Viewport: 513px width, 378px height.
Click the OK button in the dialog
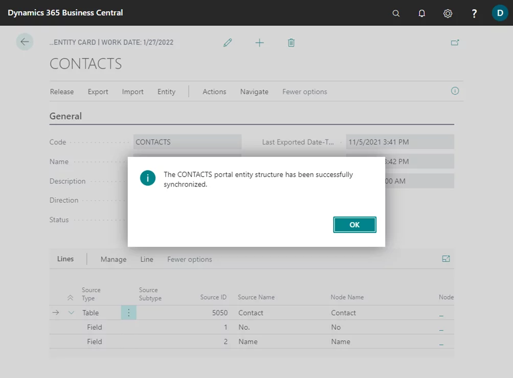click(x=354, y=225)
